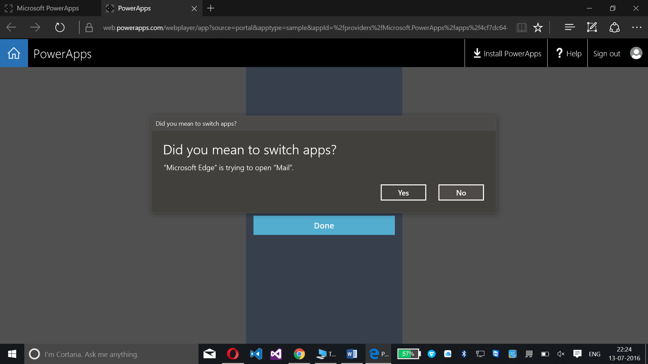Click the Done button
The image size is (648, 364).
pyautogui.click(x=324, y=225)
